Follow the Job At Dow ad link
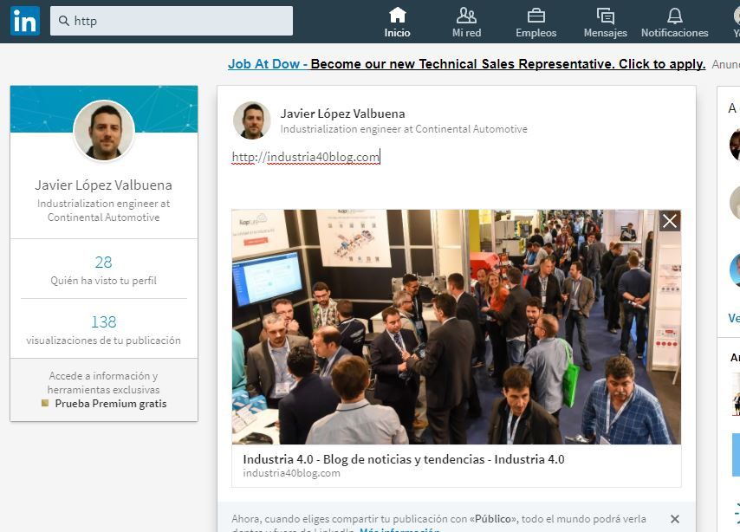Viewport: 740px width, 532px height. pos(467,64)
